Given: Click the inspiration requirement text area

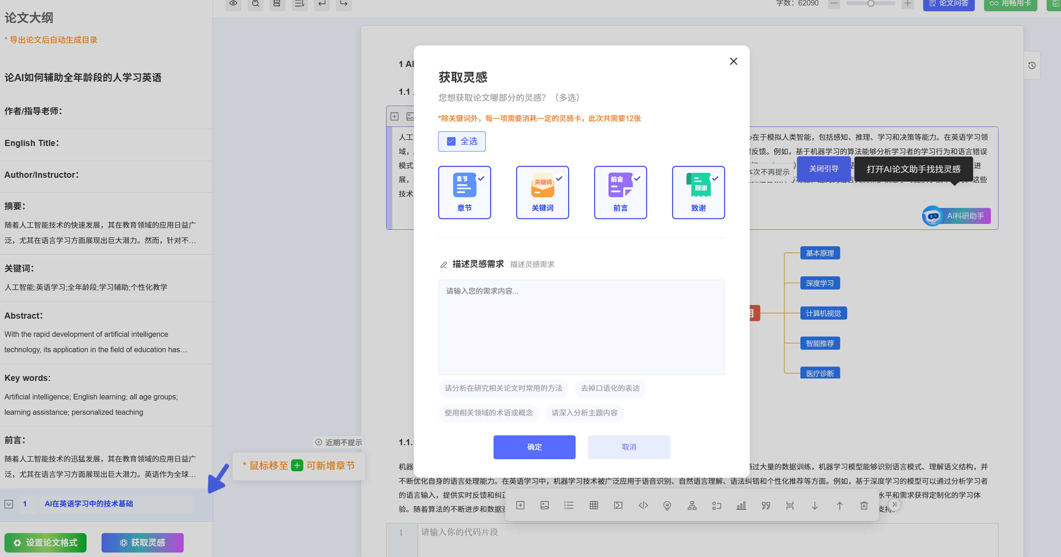Looking at the screenshot, I should 581,327.
